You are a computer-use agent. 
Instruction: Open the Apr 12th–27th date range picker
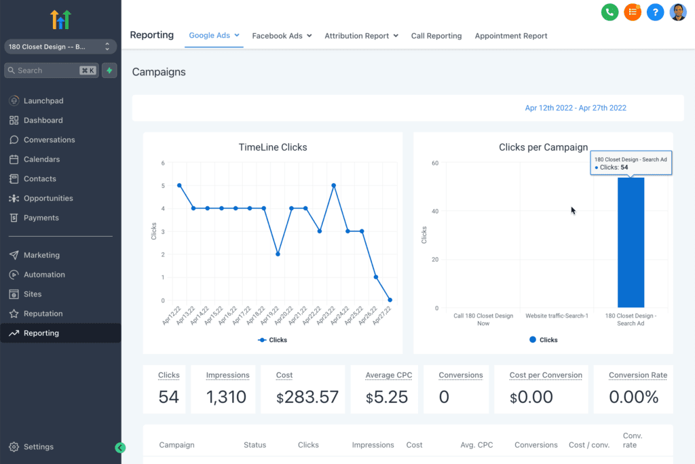tap(576, 108)
